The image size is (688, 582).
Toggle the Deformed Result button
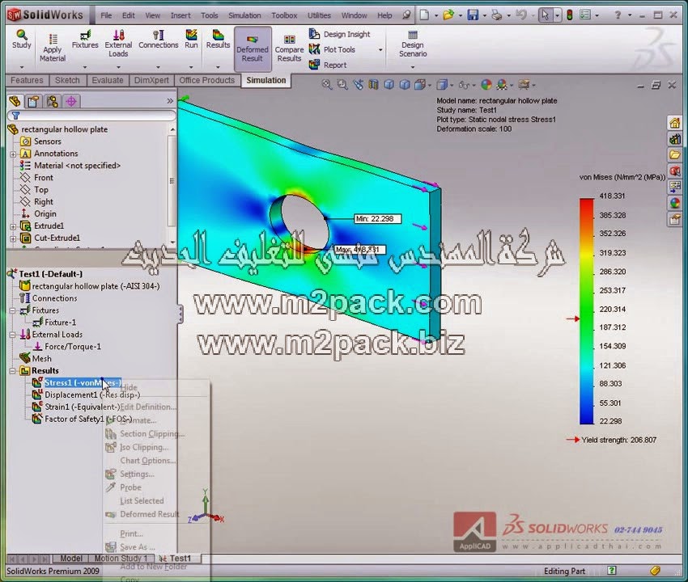point(253,48)
